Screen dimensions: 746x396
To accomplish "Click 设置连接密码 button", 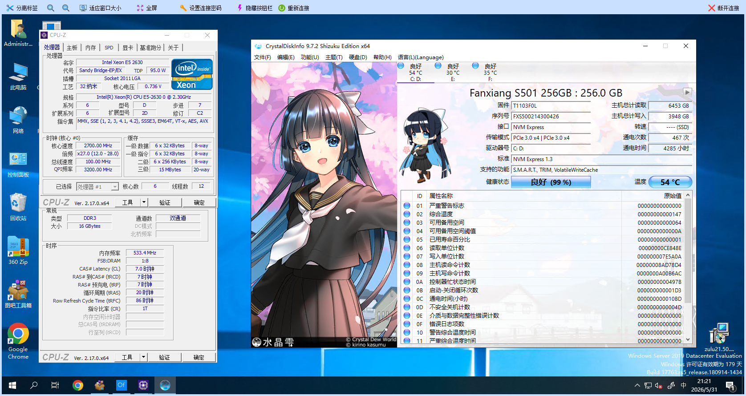I will (201, 8).
